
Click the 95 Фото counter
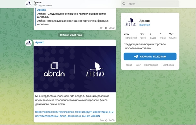143,36
